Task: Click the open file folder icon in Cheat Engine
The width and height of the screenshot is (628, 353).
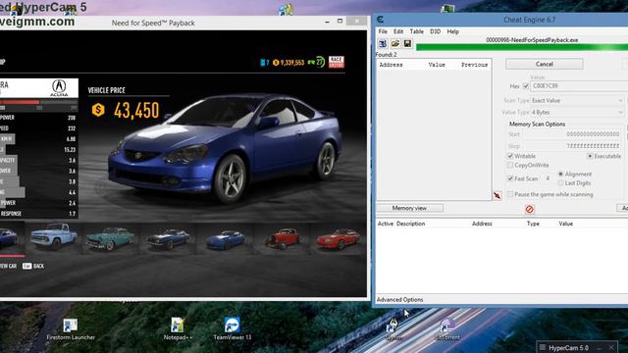Action: point(395,43)
